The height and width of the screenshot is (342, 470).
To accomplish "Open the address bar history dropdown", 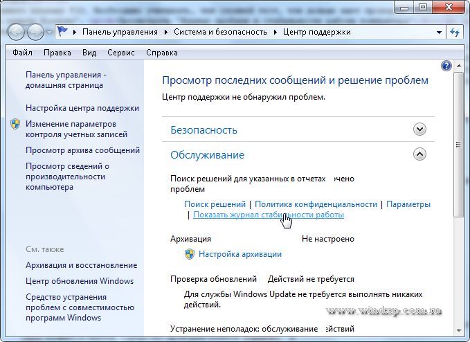I will pyautogui.click(x=439, y=32).
